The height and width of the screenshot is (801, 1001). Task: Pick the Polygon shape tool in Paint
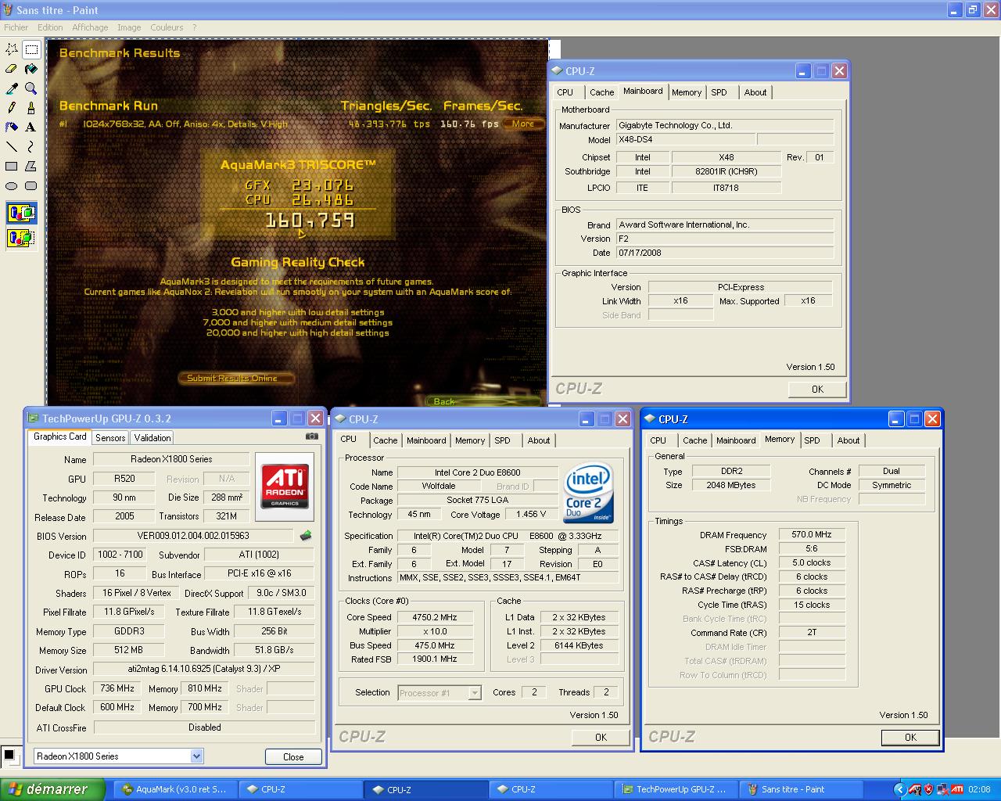[31, 166]
